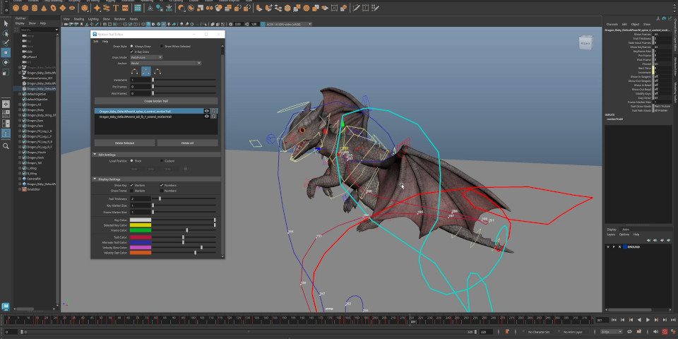The height and width of the screenshot is (339, 678).
Task: Open the Edit menu in Motion Trail Editor
Action: point(96,41)
